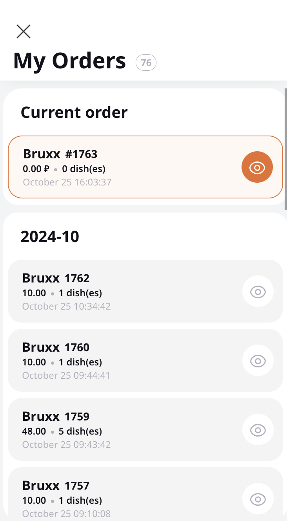287x521 pixels.
Task: Click the October 25 16:03:37 timestamp
Action: (x=67, y=182)
